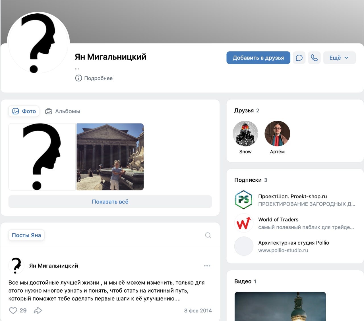Open Артём's friend avatar

coord(277,133)
